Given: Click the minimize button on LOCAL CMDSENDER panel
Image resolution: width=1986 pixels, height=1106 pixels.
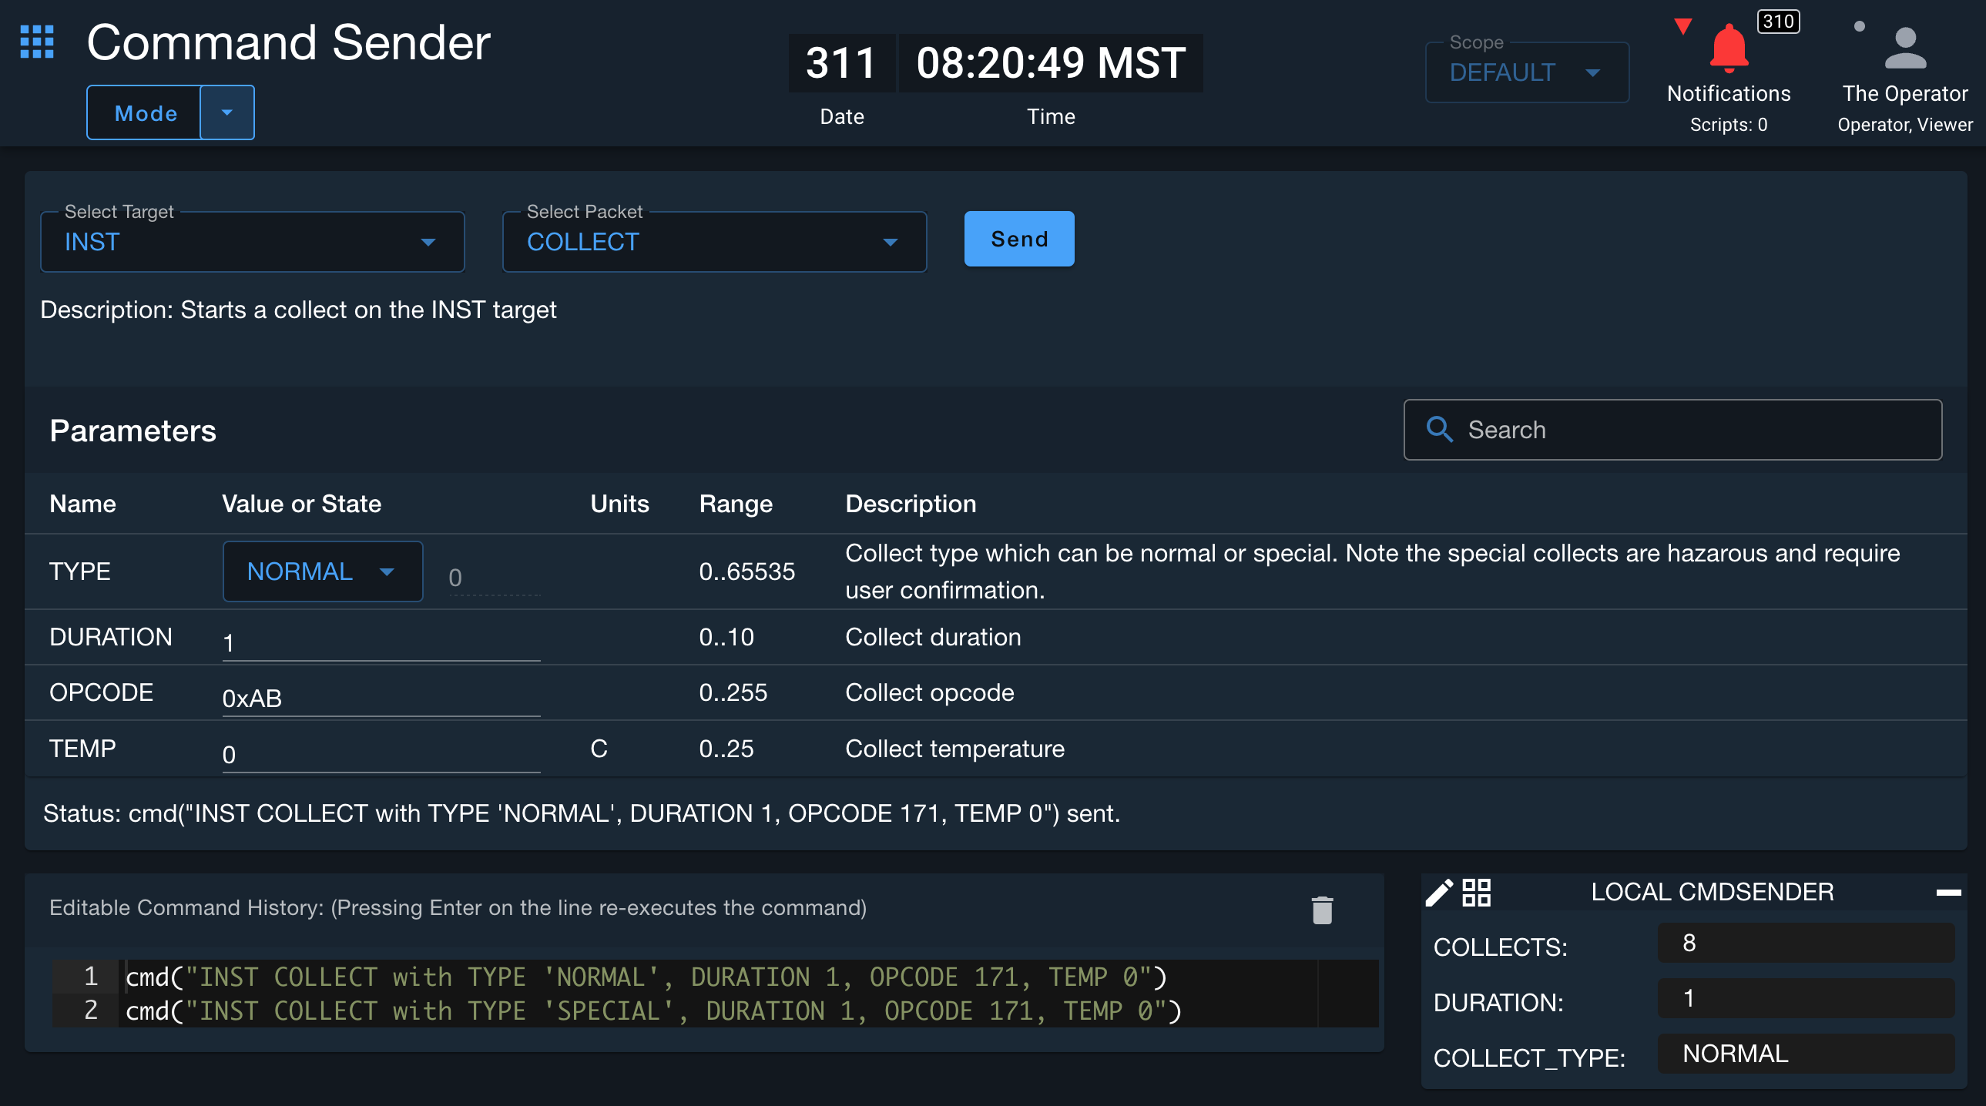Looking at the screenshot, I should (1949, 893).
